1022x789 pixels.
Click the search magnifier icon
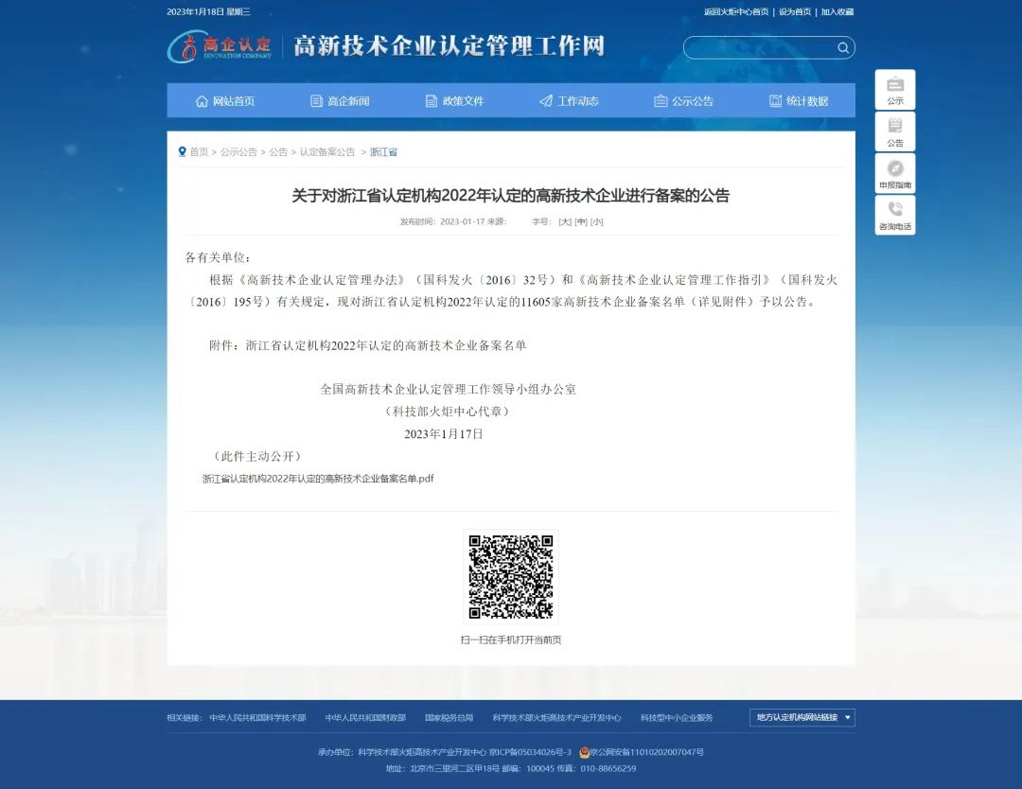pyautogui.click(x=842, y=47)
